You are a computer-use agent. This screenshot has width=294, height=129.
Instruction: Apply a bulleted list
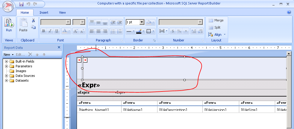[113, 31]
